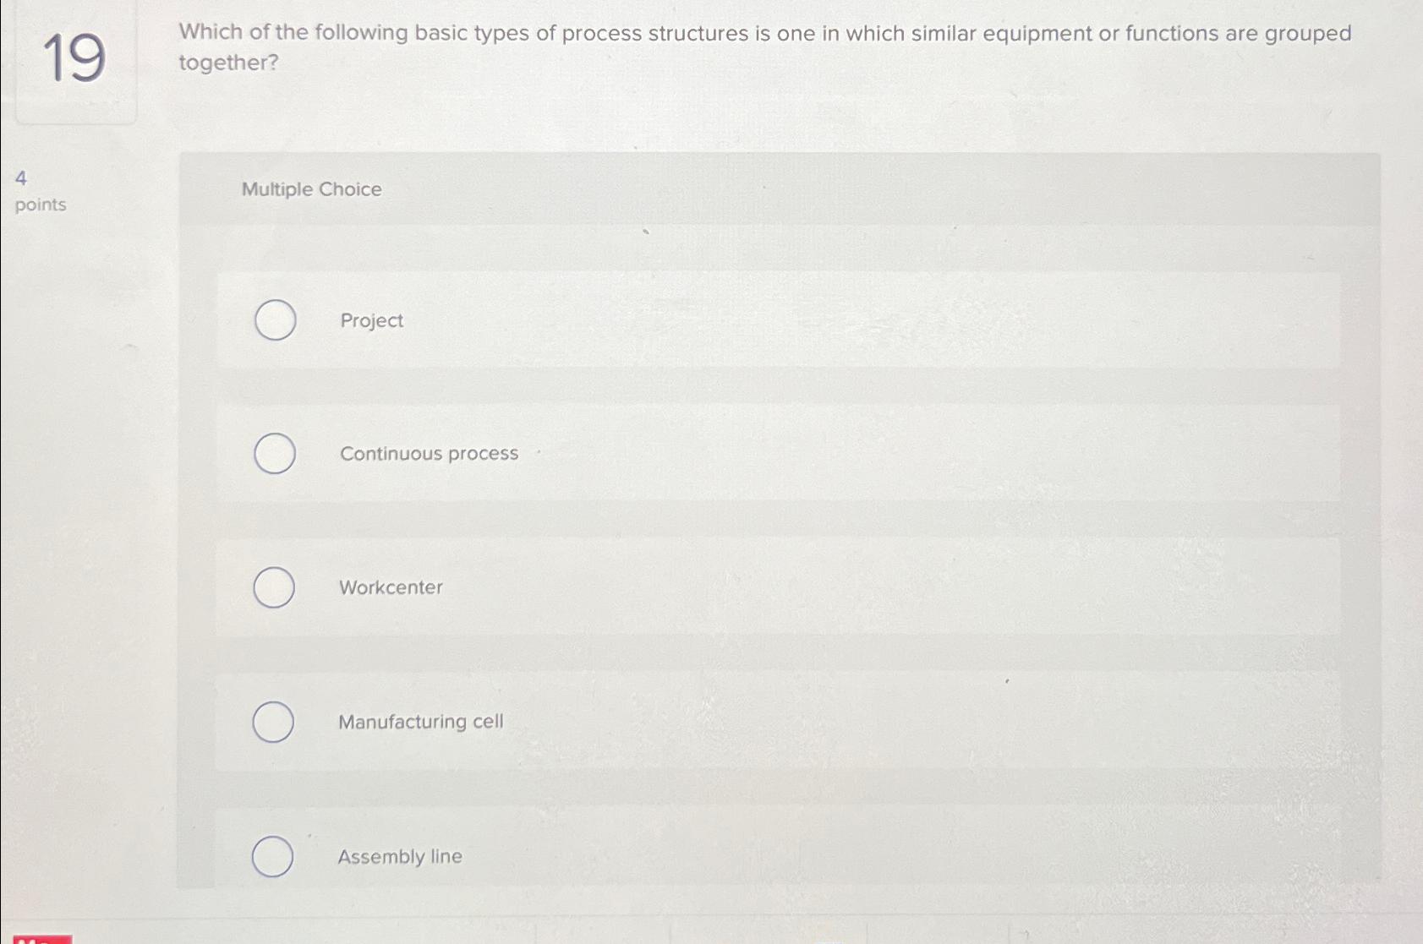Pick the Assembly line radio button
1423x944 pixels.
click(x=274, y=856)
